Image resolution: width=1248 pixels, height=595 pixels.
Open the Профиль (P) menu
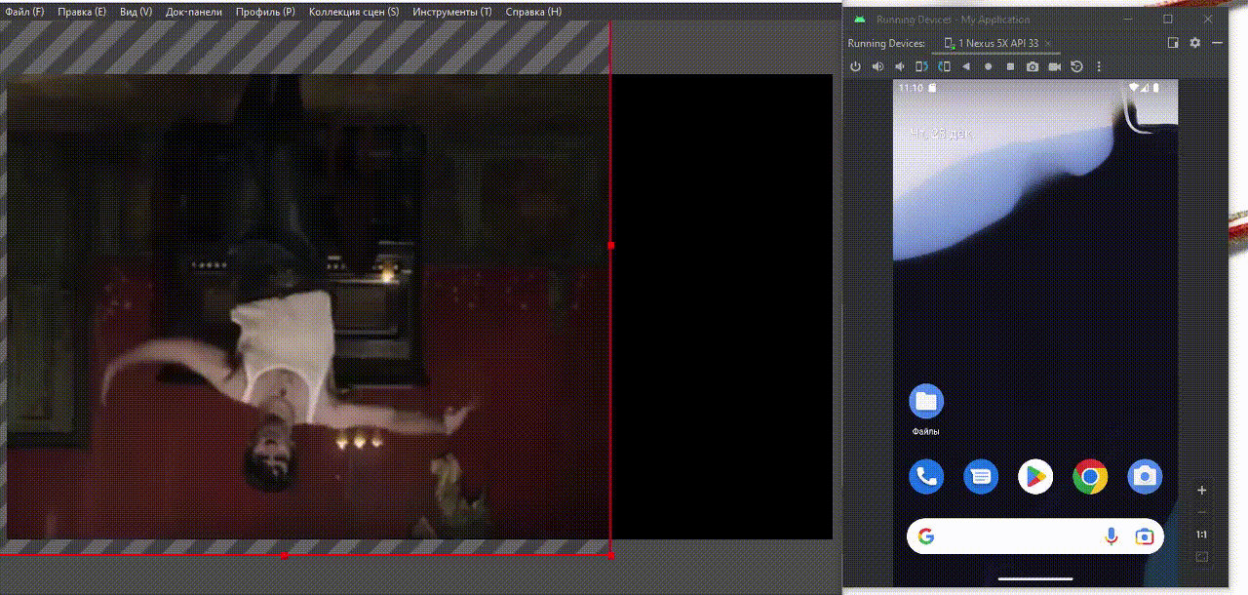(x=265, y=12)
